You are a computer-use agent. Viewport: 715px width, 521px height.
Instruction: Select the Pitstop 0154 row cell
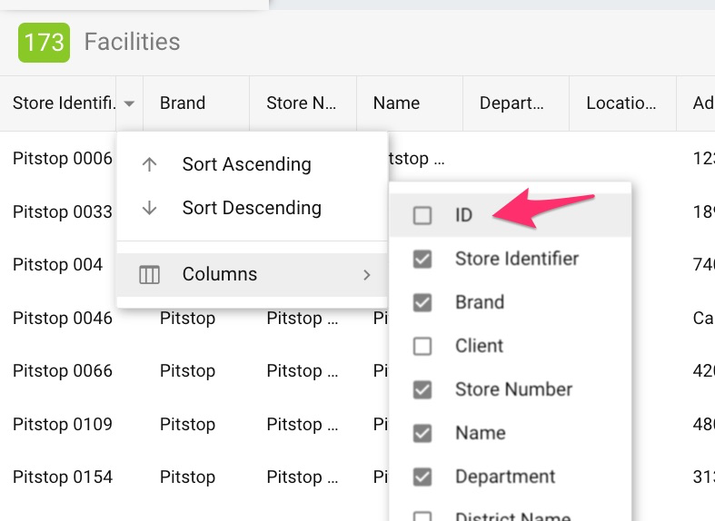[63, 477]
